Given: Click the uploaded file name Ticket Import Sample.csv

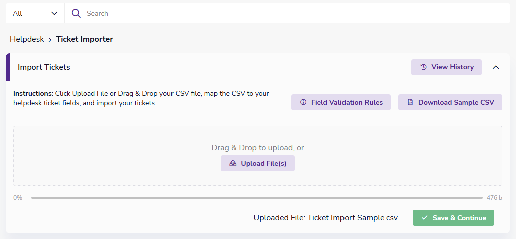Looking at the screenshot, I should [x=353, y=218].
